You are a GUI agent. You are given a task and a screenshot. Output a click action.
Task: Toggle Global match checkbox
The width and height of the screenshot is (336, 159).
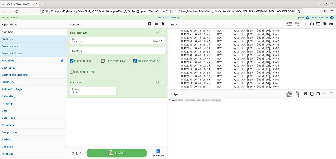click(x=72, y=61)
